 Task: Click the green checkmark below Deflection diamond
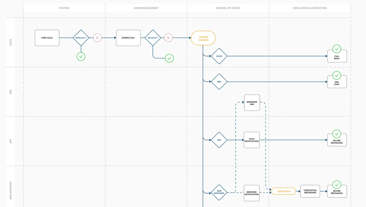81,56
